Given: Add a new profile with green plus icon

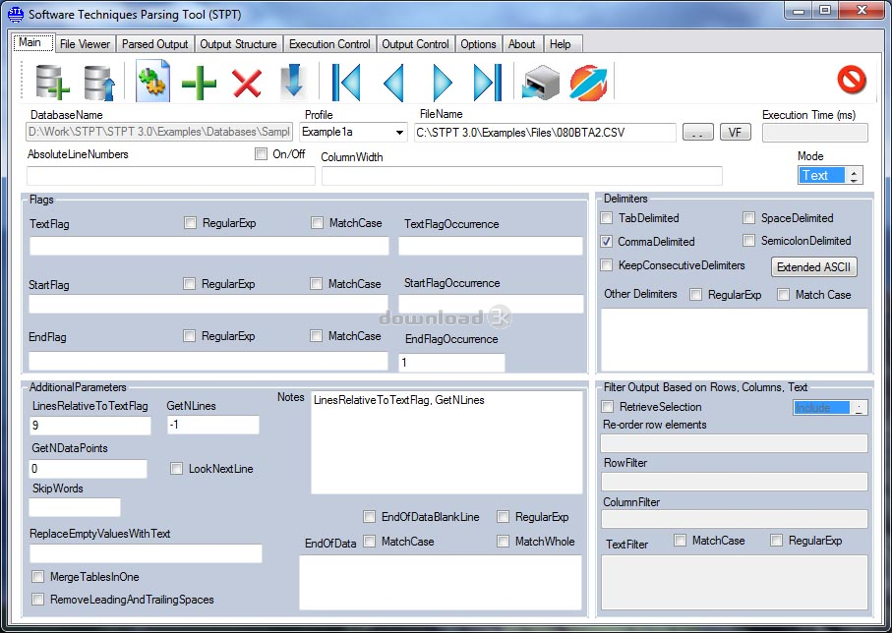Looking at the screenshot, I should (199, 83).
